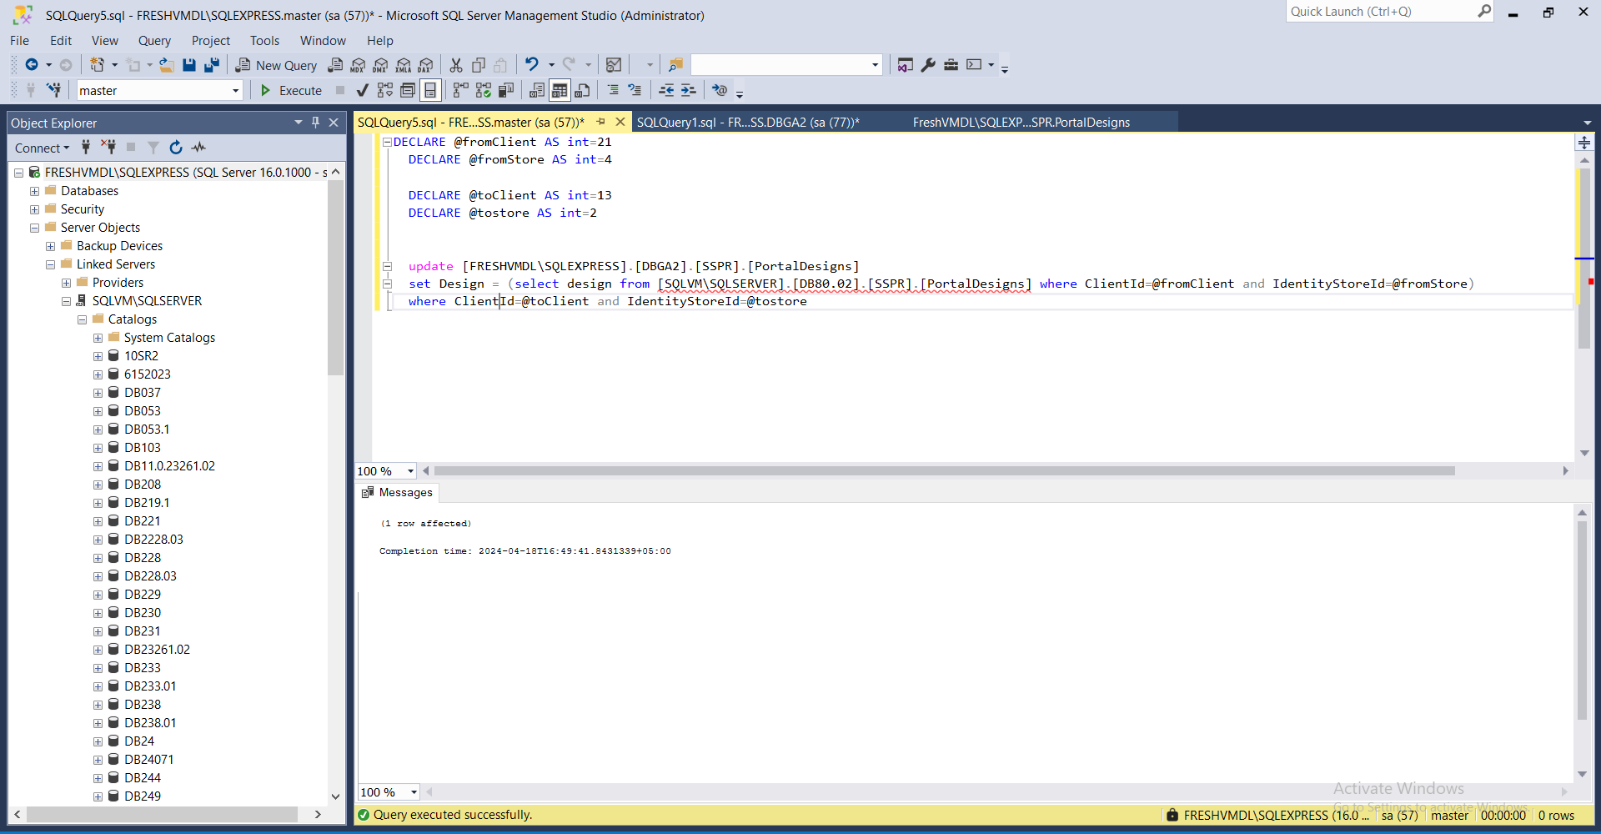The width and height of the screenshot is (1601, 834).
Task: Open Activity Monitor from Object Explorer toolbar
Action: [198, 148]
